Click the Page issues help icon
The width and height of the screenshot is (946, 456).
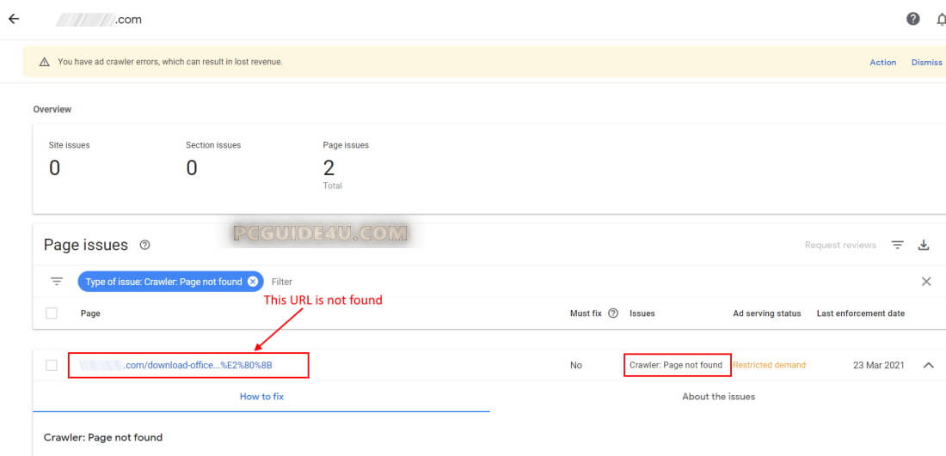click(x=144, y=245)
